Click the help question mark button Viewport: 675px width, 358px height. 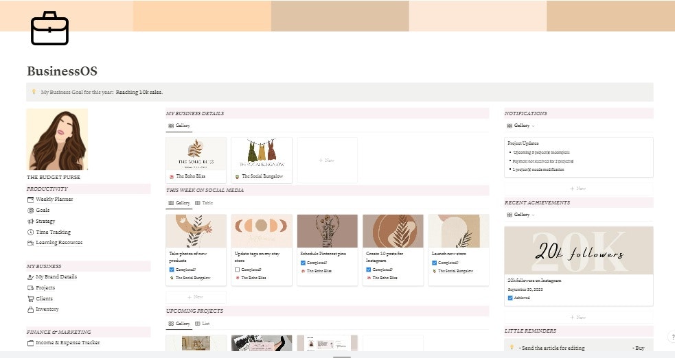point(672,337)
